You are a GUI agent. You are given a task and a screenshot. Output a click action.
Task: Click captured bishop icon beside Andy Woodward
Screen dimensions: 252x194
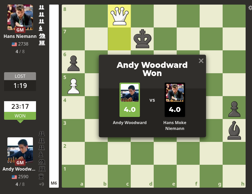pyautogui.click(x=41, y=155)
